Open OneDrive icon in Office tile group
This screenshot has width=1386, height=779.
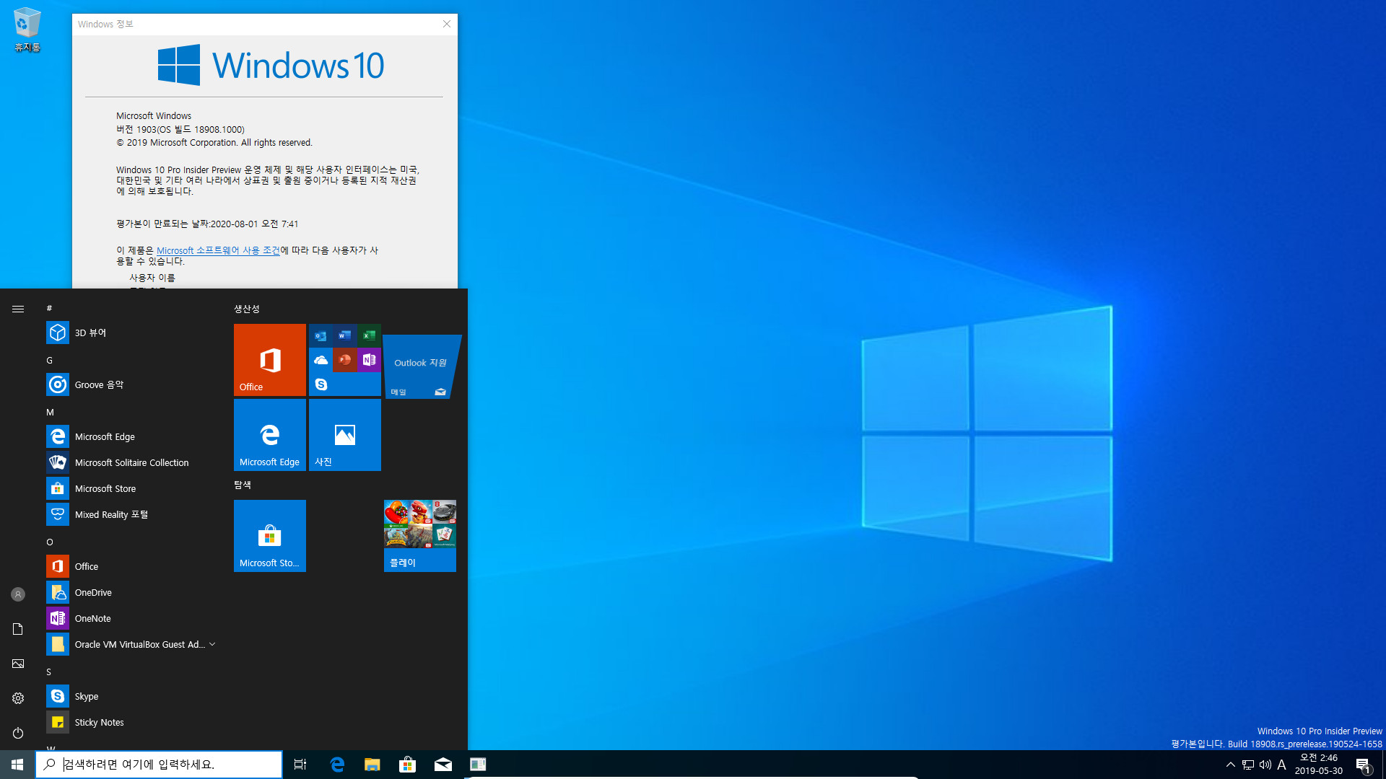[x=321, y=360]
